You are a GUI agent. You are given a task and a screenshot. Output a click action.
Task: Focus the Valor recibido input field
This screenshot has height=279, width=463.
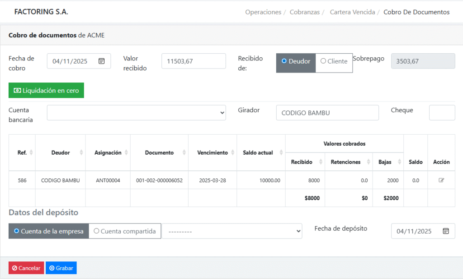(x=194, y=61)
